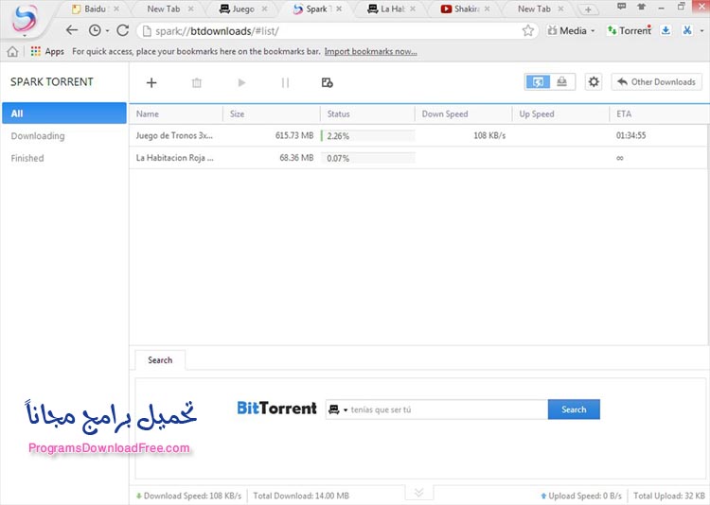Click Import bookmarks now link

tap(371, 52)
